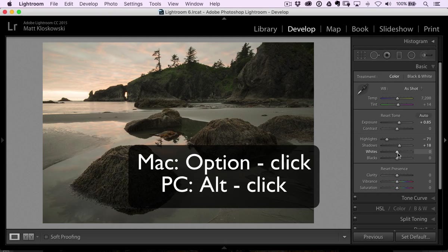Screen dimensions: 448x252
Task: Show the left panel via edge arrow
Action: pos(2,140)
